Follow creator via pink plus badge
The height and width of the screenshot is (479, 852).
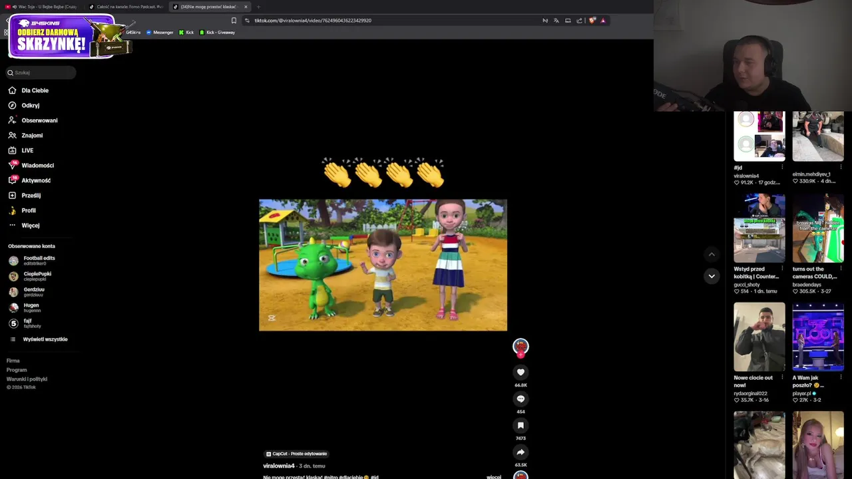click(x=521, y=355)
